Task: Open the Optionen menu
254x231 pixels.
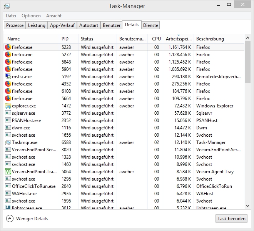Action: click(31, 16)
